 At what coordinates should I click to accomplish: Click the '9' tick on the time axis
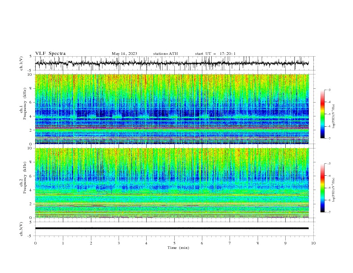(285, 243)
